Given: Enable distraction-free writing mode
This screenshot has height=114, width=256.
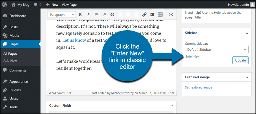Looking at the screenshot, I should (171, 14).
